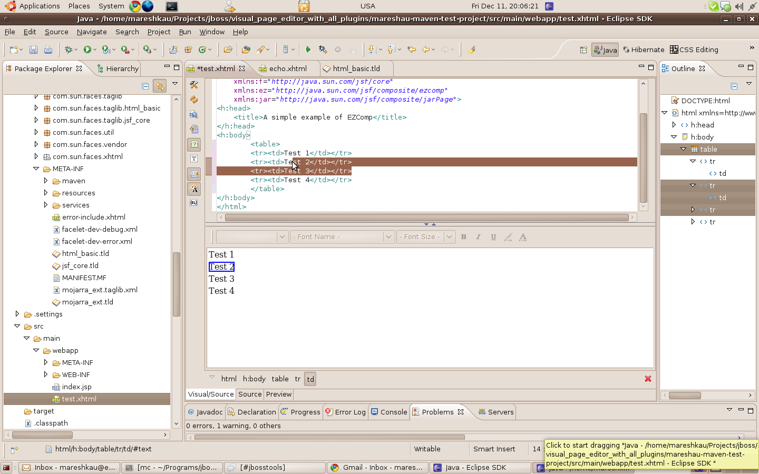The height and width of the screenshot is (474, 759).
Task: Switch to the Preview tab
Action: pyautogui.click(x=278, y=394)
